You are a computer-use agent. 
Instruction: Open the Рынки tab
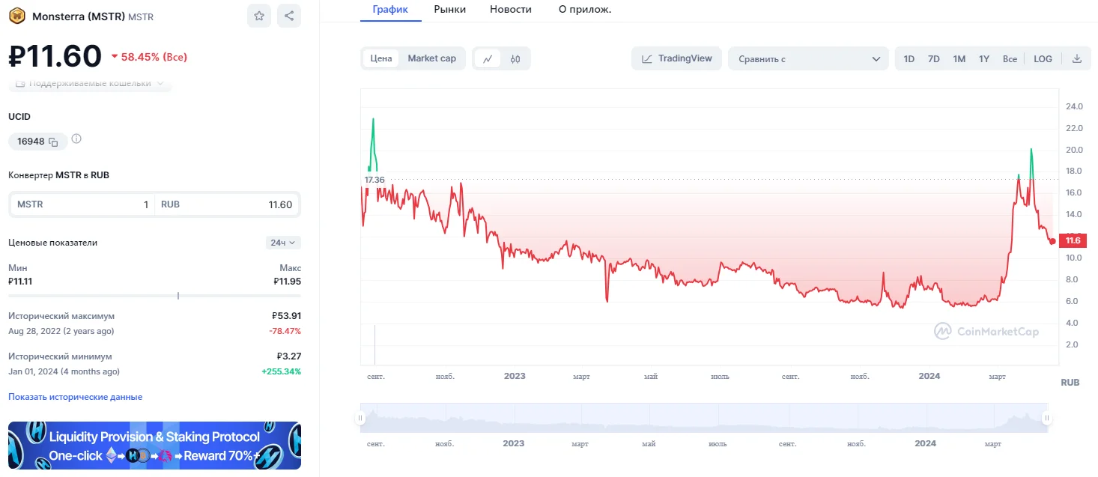pyautogui.click(x=449, y=9)
